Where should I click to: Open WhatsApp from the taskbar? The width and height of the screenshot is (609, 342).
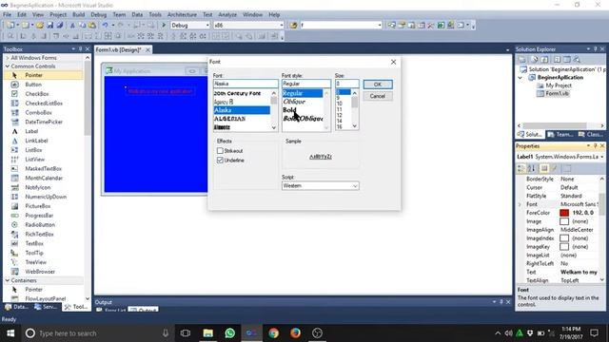pos(230,333)
